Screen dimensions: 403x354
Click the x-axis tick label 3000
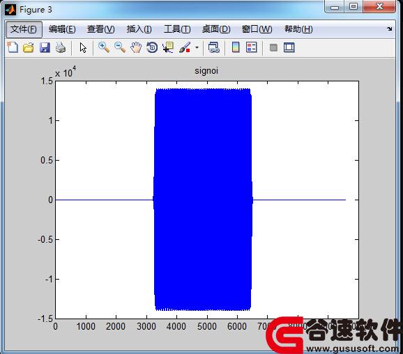coord(146,327)
